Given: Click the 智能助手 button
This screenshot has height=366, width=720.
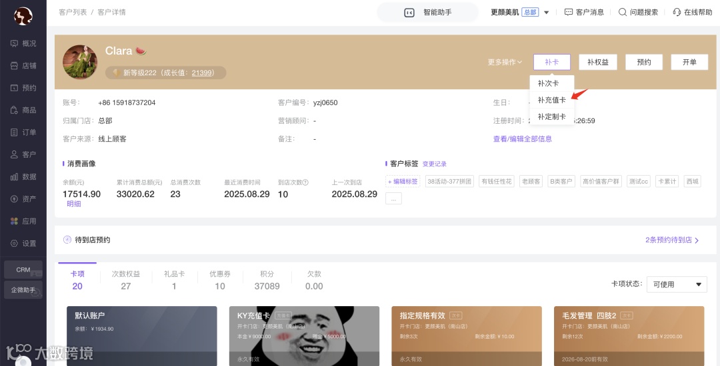Looking at the screenshot, I should [x=427, y=13].
